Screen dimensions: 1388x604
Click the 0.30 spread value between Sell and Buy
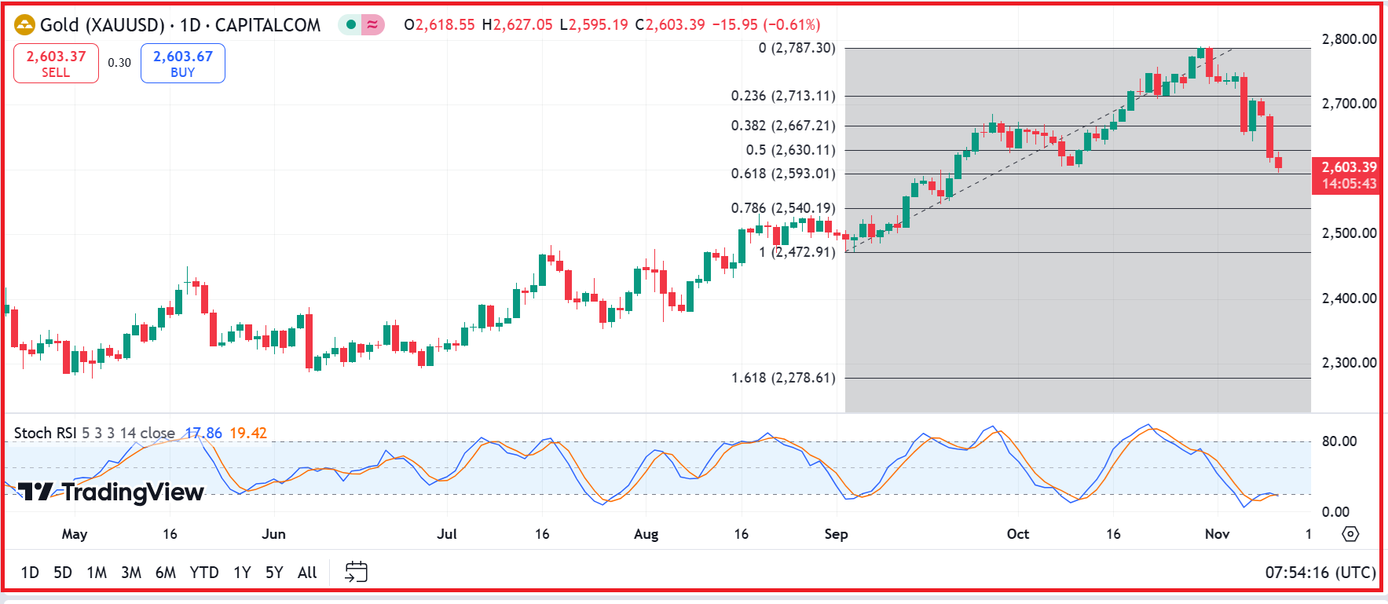coord(119,63)
